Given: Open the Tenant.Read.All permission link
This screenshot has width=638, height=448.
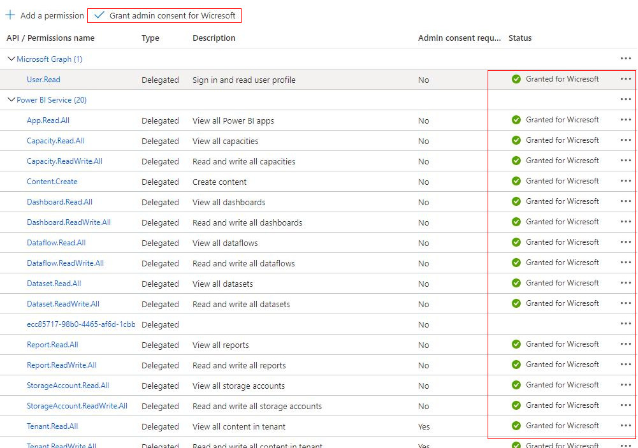Looking at the screenshot, I should click(52, 426).
